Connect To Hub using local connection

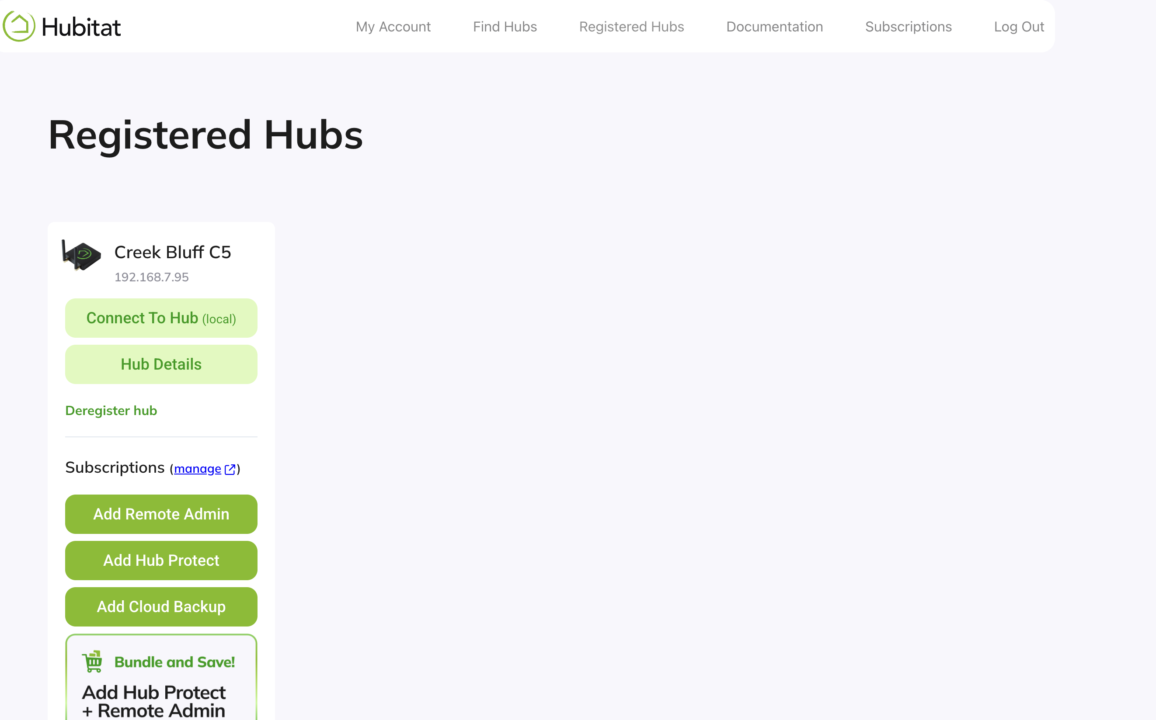point(161,318)
